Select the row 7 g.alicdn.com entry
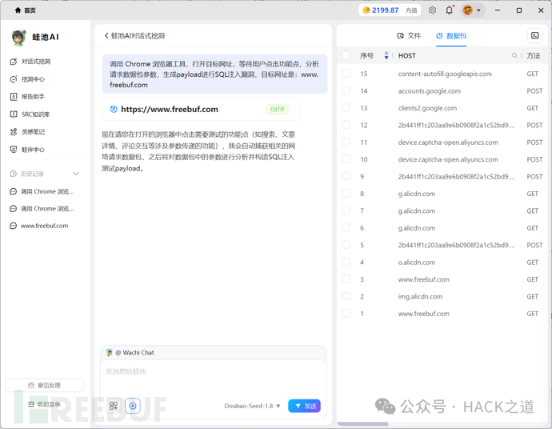552x429 pixels. tap(417, 211)
